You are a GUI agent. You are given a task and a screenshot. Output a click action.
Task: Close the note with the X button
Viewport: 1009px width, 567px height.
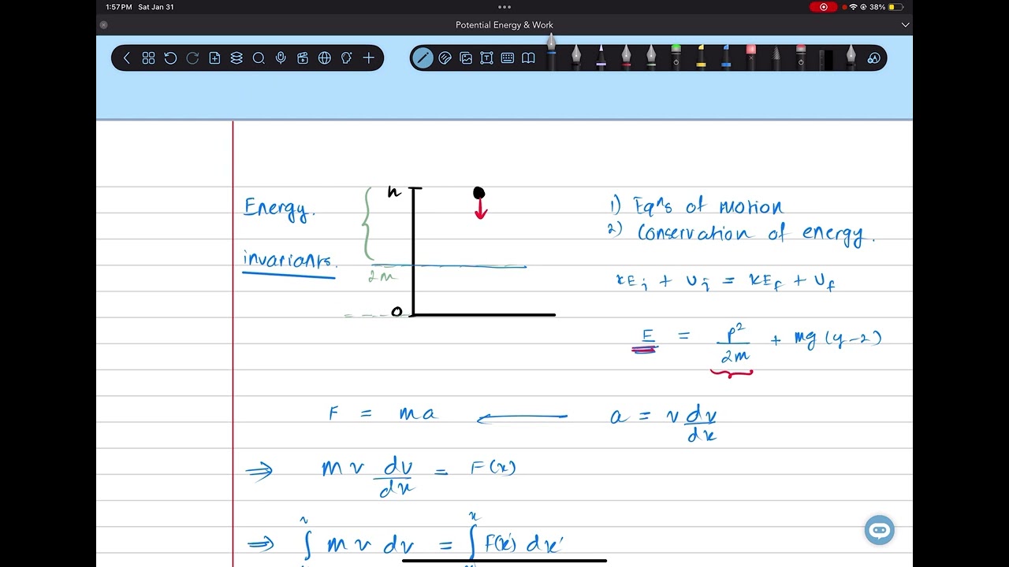(x=103, y=25)
